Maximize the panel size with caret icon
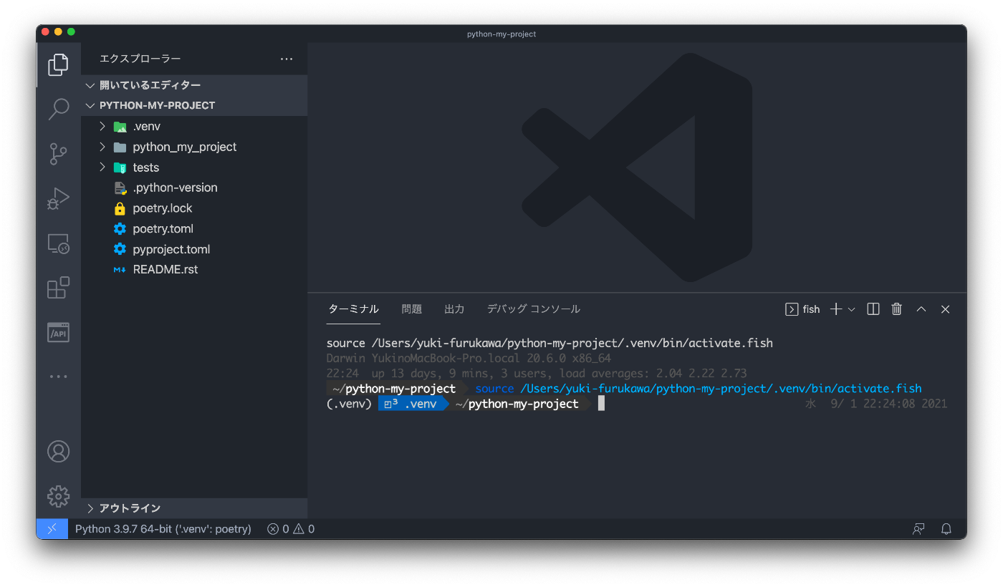This screenshot has width=1003, height=587. (921, 309)
